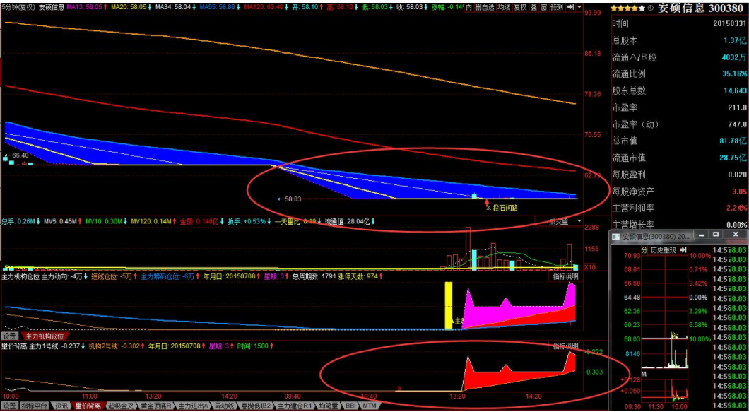Select the 主力建仓R1 indicator tab
The image size is (749, 412).
click(295, 406)
